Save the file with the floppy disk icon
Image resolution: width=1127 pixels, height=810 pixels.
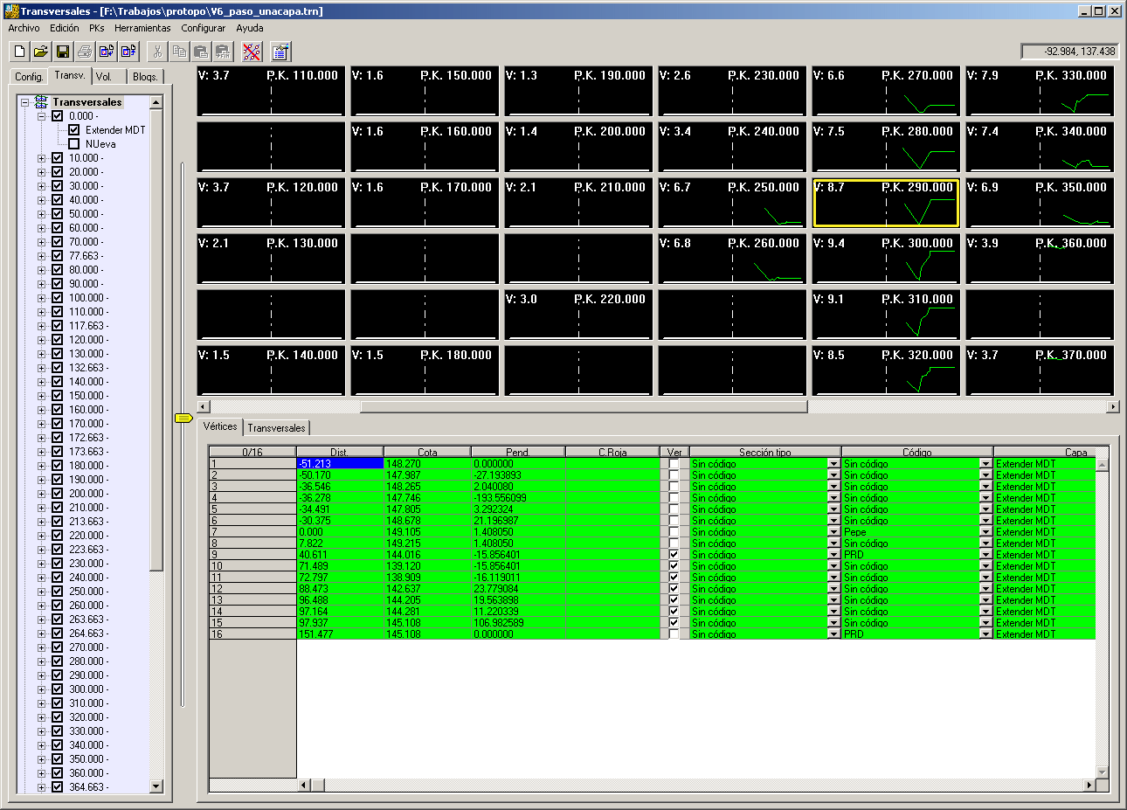[63, 52]
